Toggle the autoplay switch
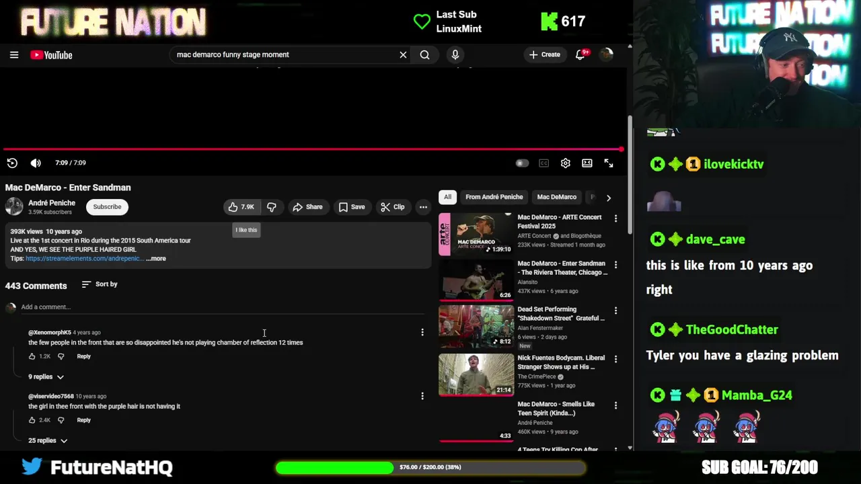The image size is (861, 484). pyautogui.click(x=521, y=163)
